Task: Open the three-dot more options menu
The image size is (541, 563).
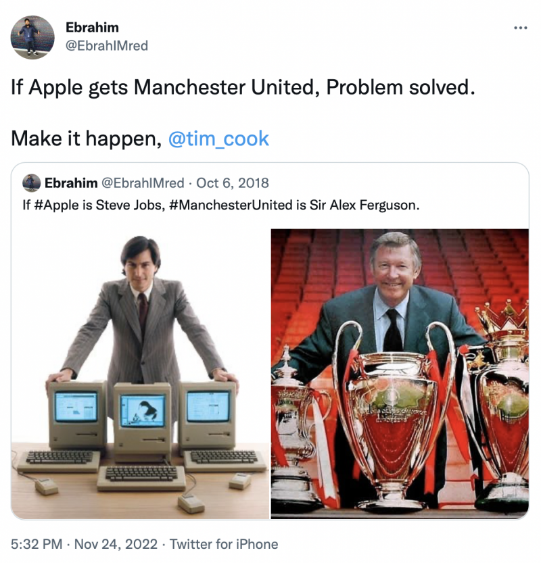Action: click(520, 28)
